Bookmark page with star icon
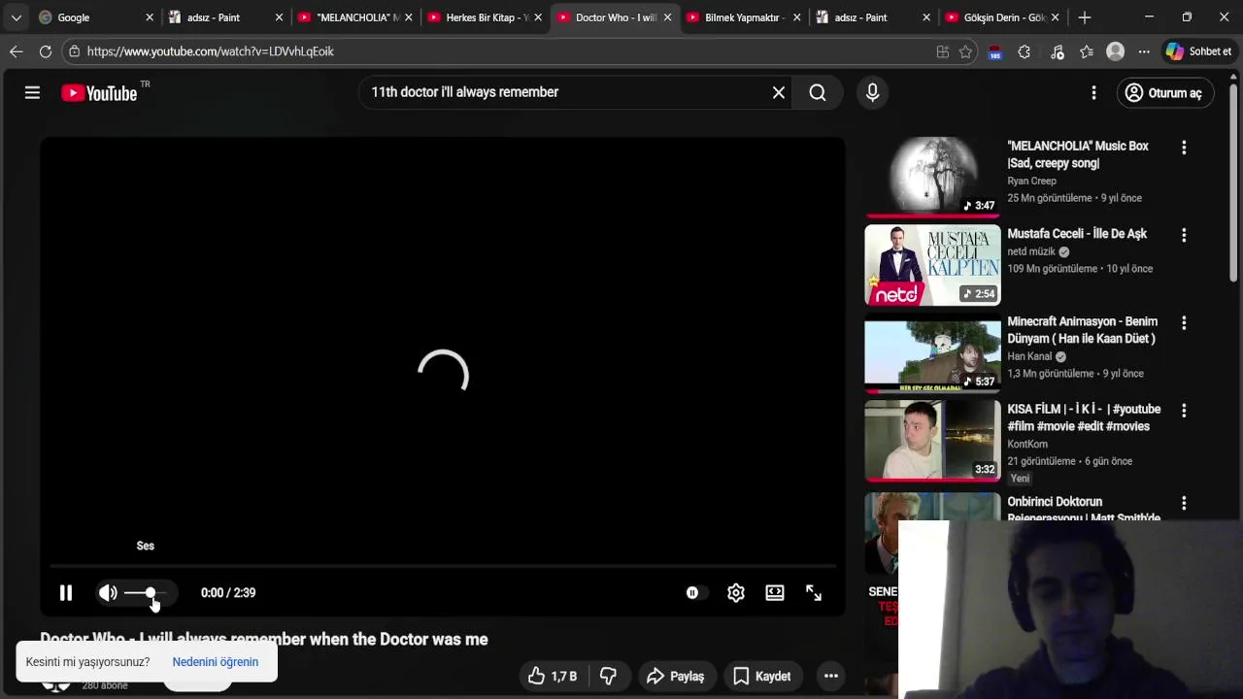 point(965,51)
